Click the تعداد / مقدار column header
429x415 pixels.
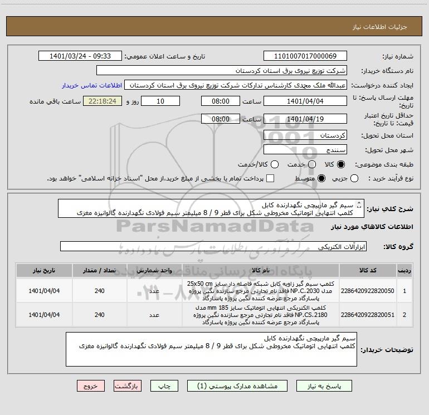point(100,270)
